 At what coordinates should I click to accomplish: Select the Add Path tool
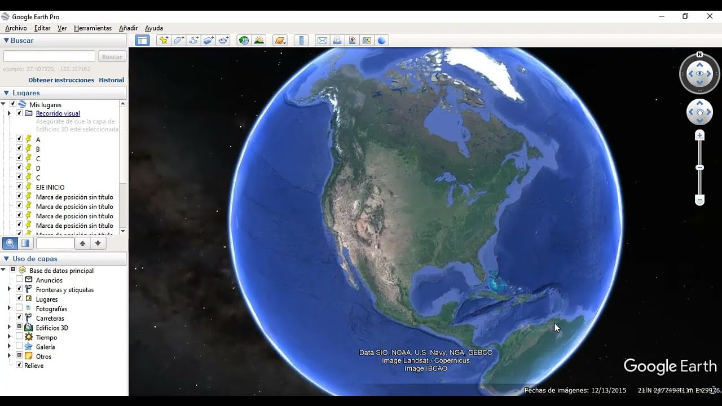point(194,40)
